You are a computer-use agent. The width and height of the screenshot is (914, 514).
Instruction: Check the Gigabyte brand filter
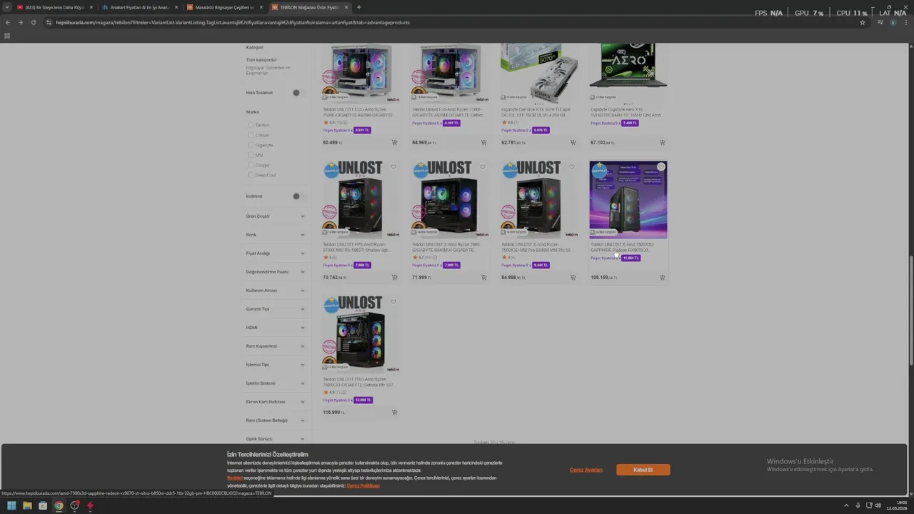(x=251, y=145)
